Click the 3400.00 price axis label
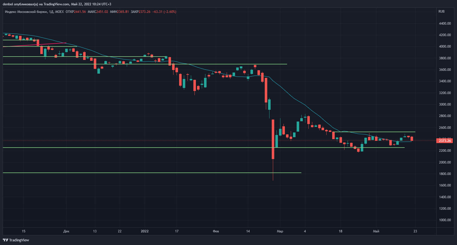Screen dimensions: 457x245 (445, 81)
